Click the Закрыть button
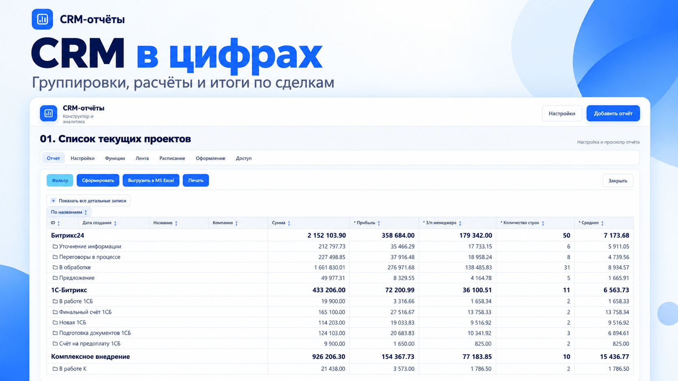This screenshot has width=678, height=381. [x=618, y=181]
